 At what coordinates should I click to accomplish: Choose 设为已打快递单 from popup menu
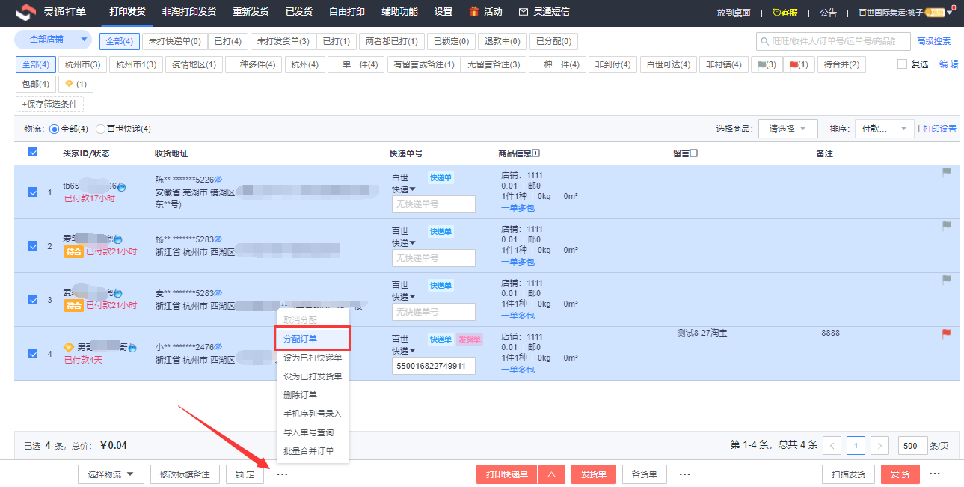coord(313,358)
